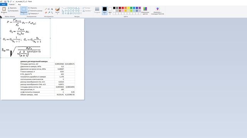Image resolution: width=247 pixels, height=138 pixels.
Task: Pick the yellow palette swatch
Action: click(129, 8)
